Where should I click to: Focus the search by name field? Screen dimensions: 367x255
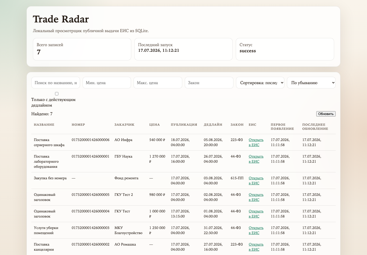pos(56,83)
